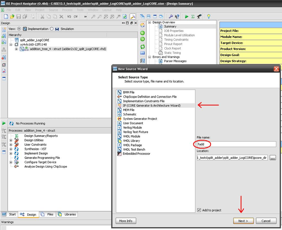The height and width of the screenshot is (230, 282).
Task: Expand the Configure Target Device process
Action: tap(11, 162)
